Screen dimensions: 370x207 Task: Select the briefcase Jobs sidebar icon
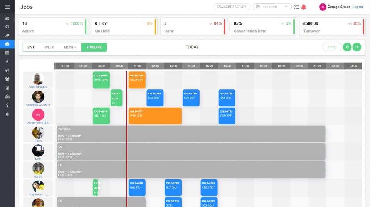[x=7, y=44]
